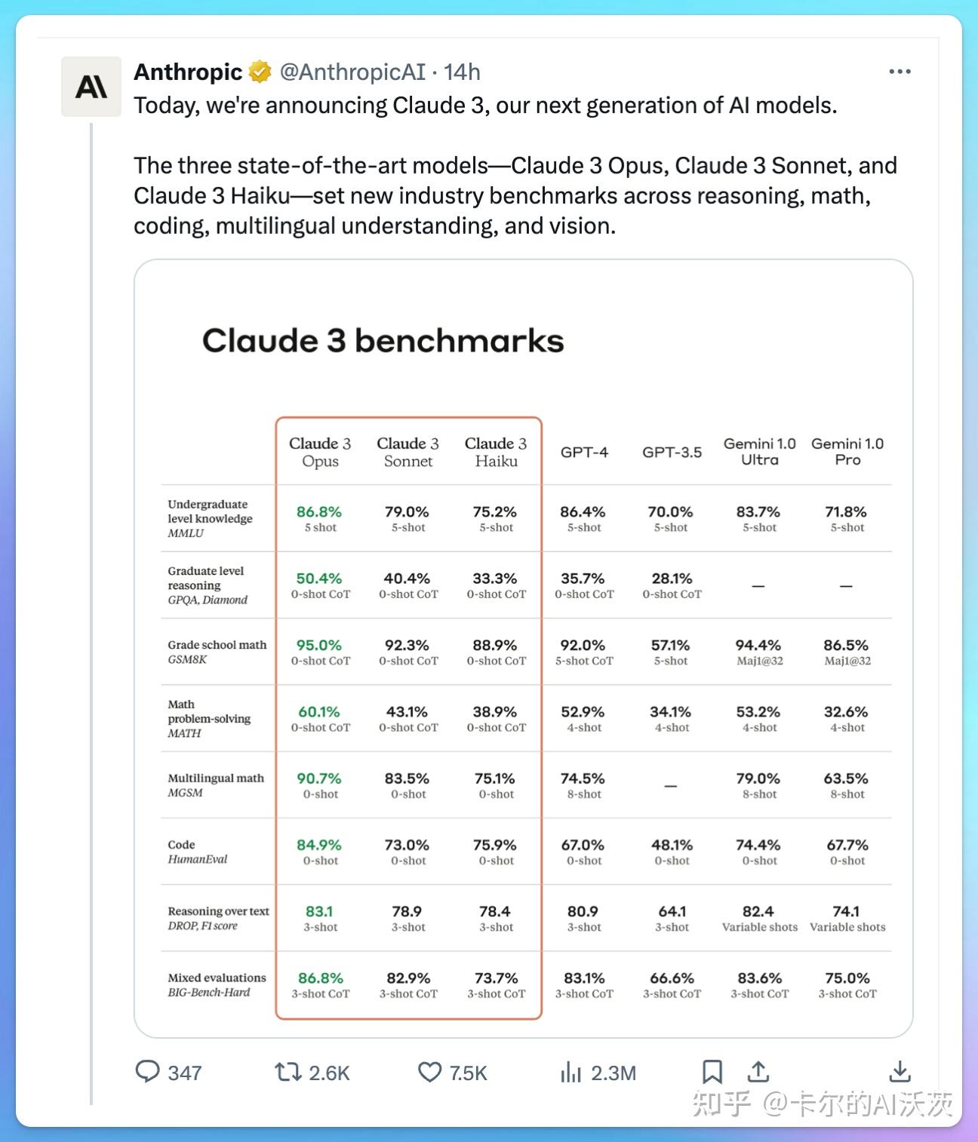The width and height of the screenshot is (978, 1142).
Task: Open the view analytics bar-chart icon
Action: pos(570,1072)
